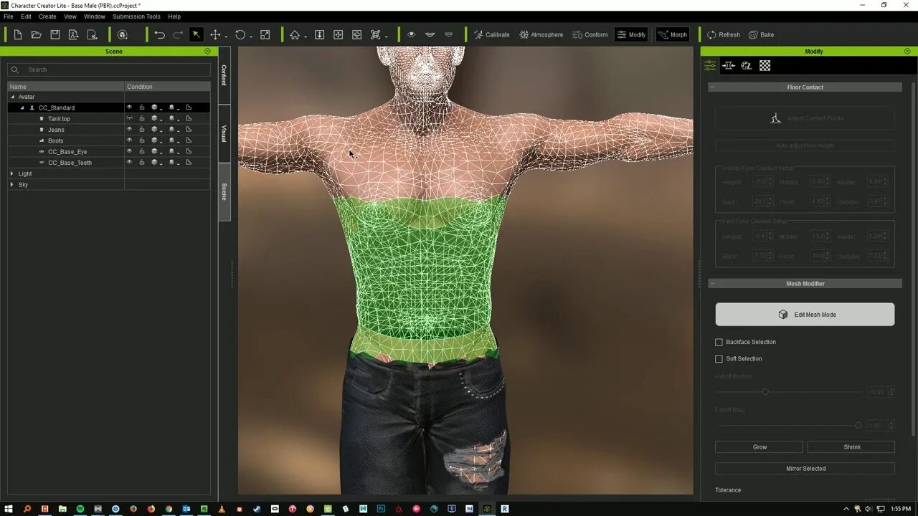Enable Backface Selection checkbox
The height and width of the screenshot is (516, 918).
pos(719,342)
